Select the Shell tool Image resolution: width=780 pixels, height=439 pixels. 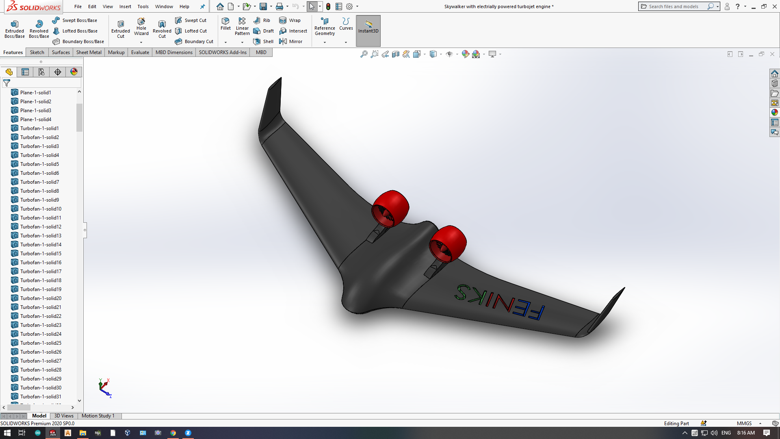263,41
